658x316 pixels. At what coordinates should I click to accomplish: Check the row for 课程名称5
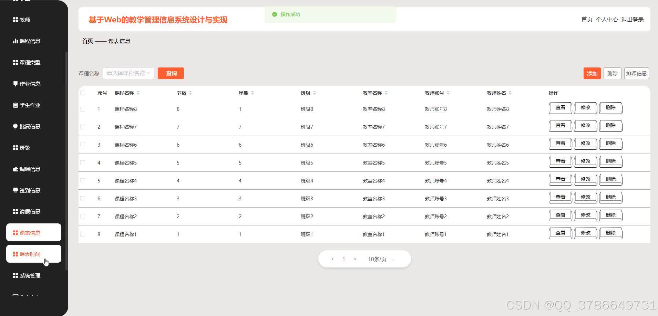coord(83,163)
